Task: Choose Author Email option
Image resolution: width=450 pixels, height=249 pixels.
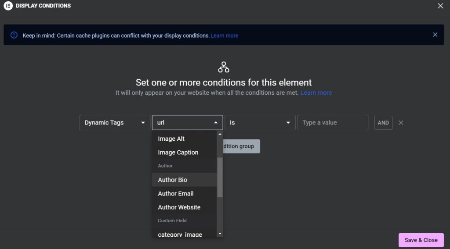Action: pos(184,193)
